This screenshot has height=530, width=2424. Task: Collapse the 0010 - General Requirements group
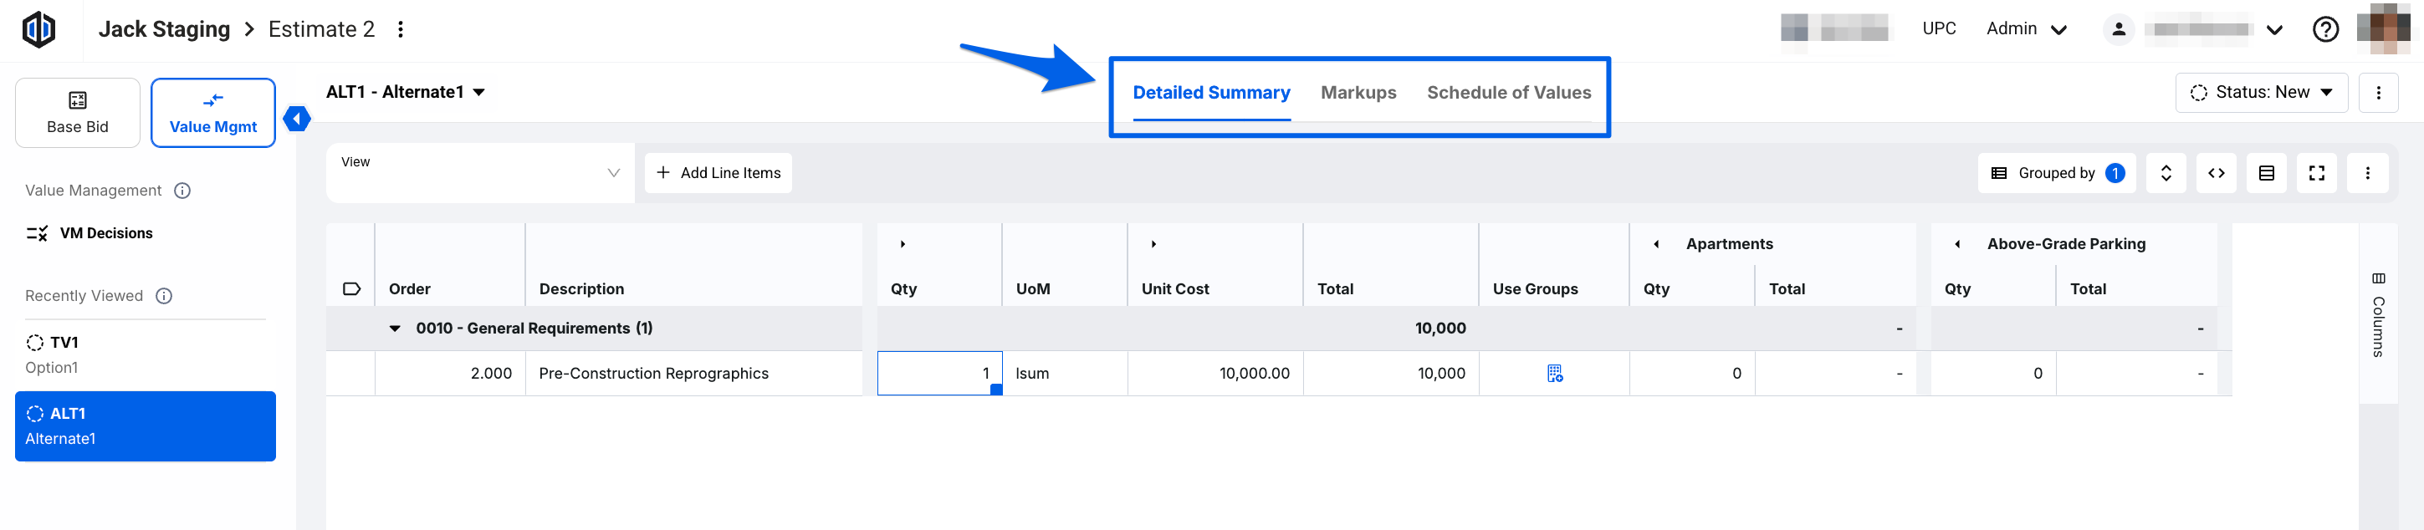(395, 329)
